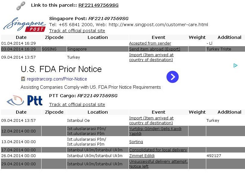Open Unsuccessful delivery attempt event link
Image resolution: width=245 pixels, height=175 pixels.
pos(158,164)
